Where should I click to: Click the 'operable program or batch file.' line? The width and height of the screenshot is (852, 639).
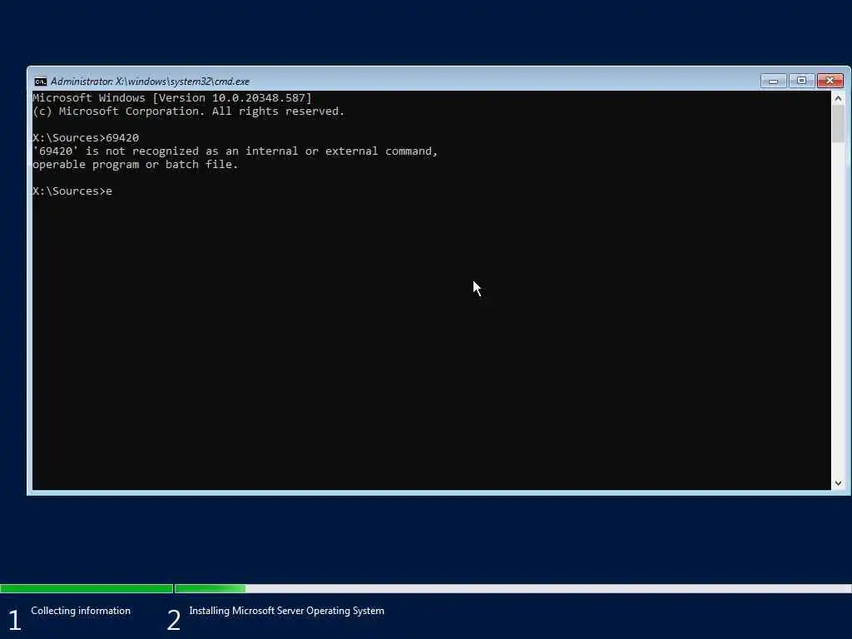pos(136,165)
